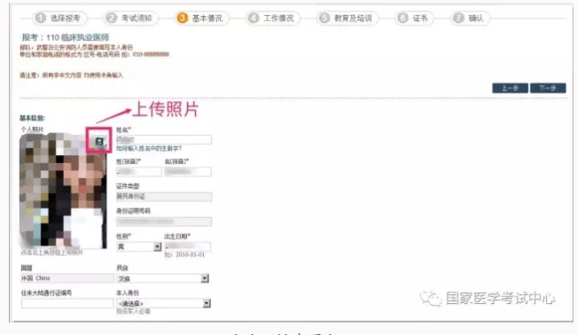Screen dimensions: 577x335
Task: Expand the 民族 dropdown showing 汉族
Action: 163,278
